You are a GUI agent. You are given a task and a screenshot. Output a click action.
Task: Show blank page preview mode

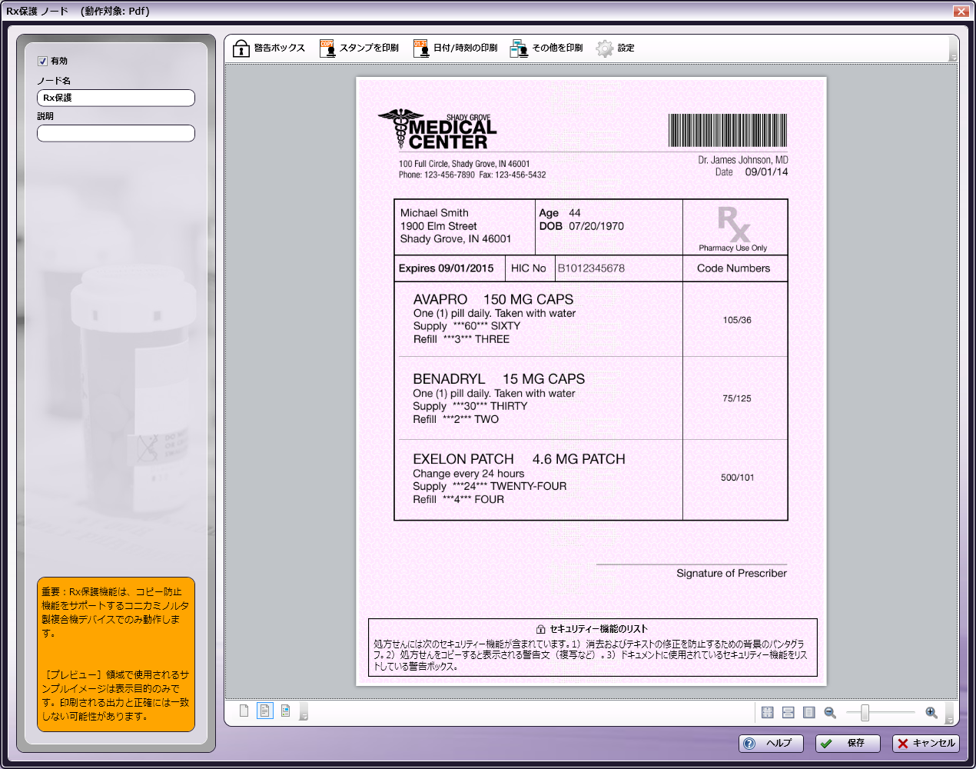244,711
